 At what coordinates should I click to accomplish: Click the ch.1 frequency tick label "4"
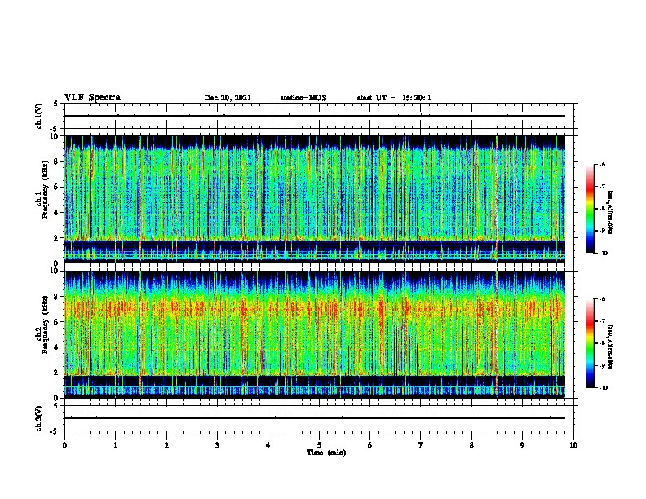tap(57, 213)
